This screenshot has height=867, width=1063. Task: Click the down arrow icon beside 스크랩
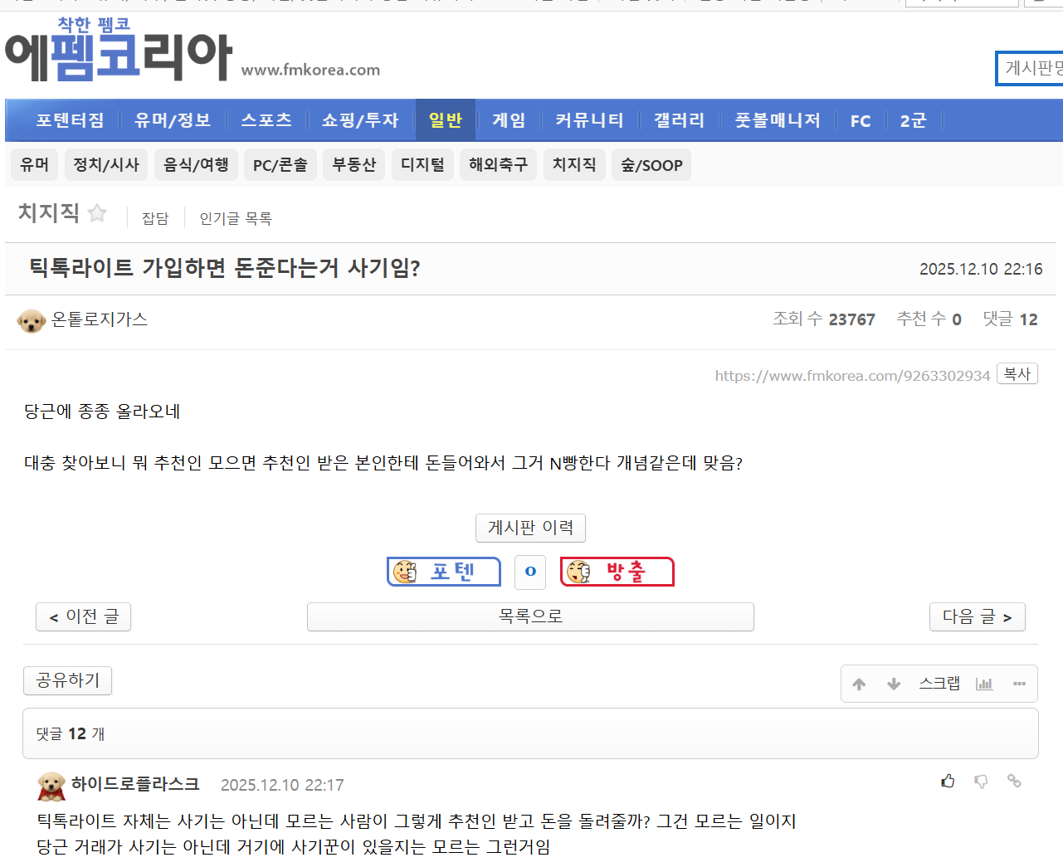point(894,684)
